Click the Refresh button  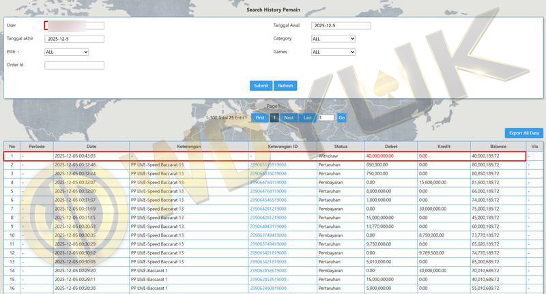(x=285, y=86)
